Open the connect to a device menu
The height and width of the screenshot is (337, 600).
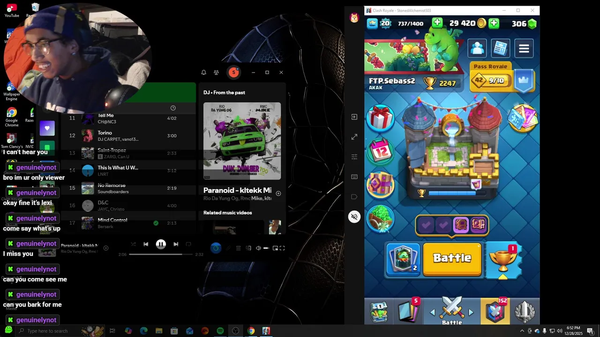(x=248, y=248)
